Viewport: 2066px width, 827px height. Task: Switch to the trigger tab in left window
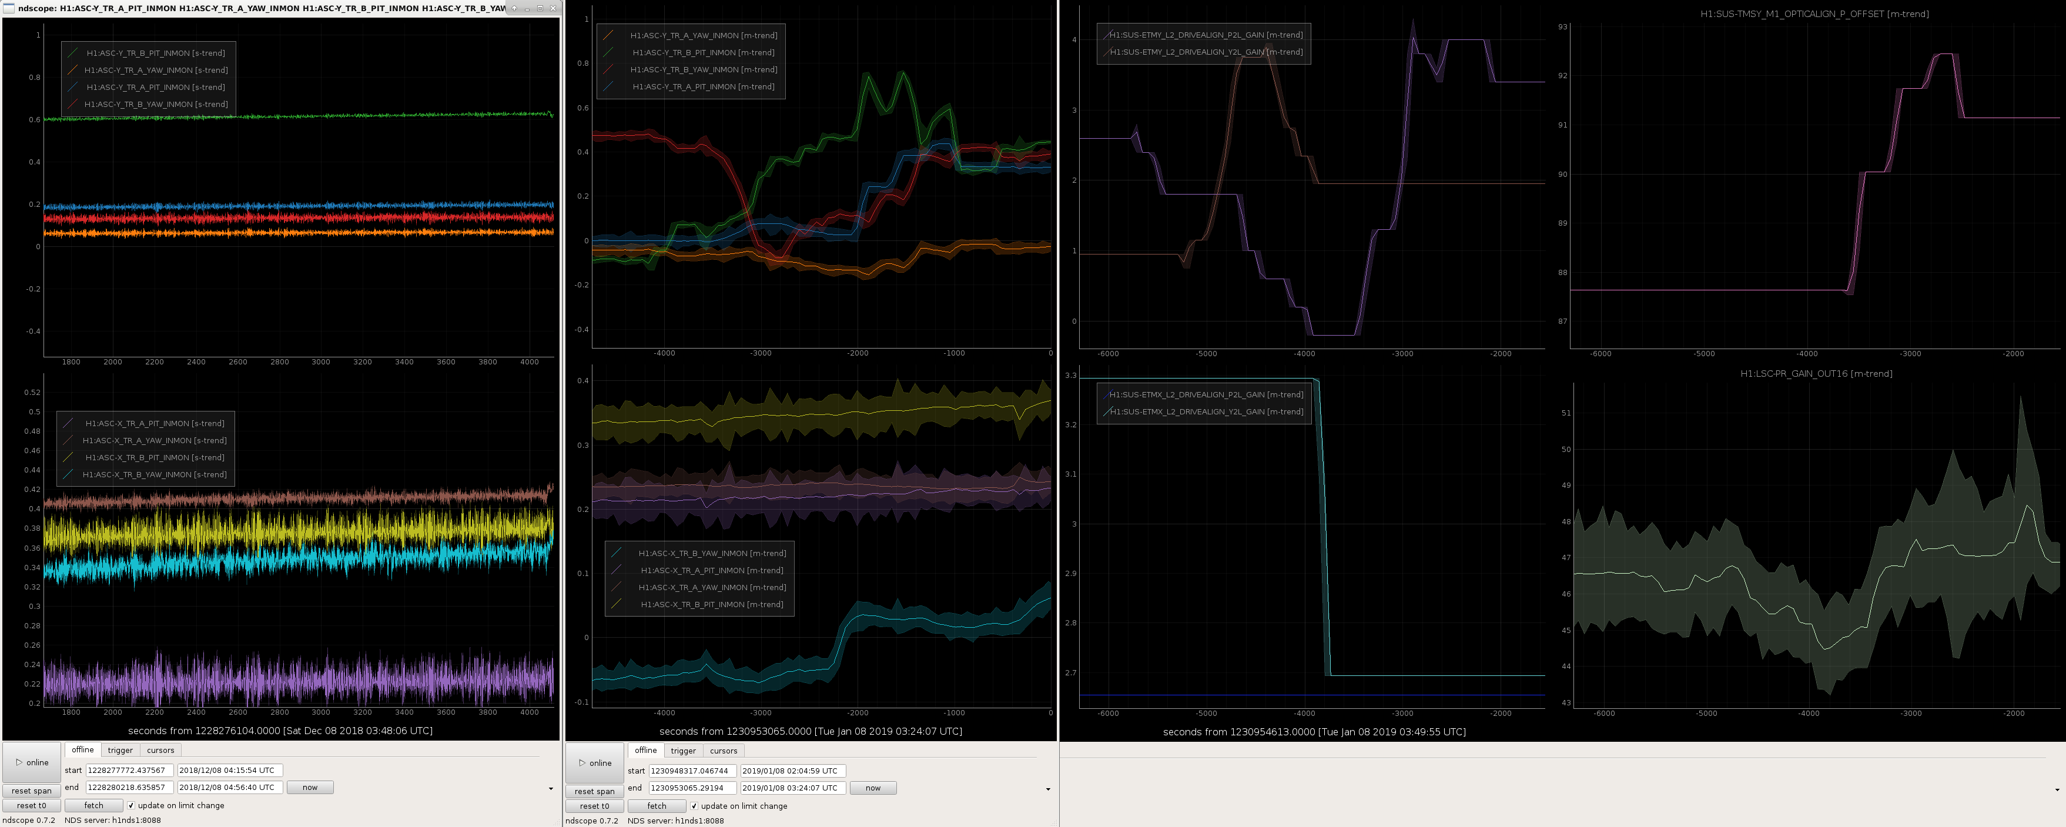pos(120,751)
